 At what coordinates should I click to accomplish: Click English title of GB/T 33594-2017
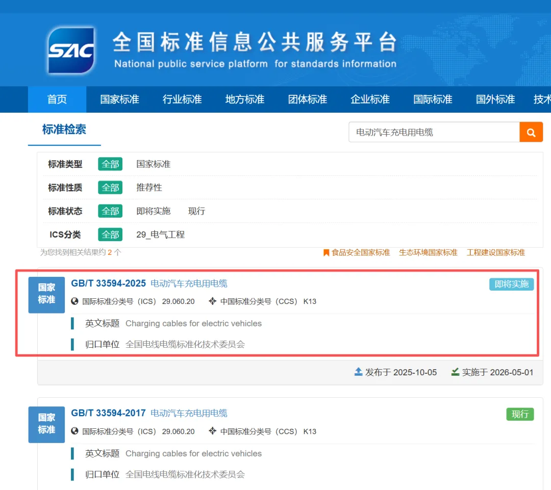coord(194,453)
